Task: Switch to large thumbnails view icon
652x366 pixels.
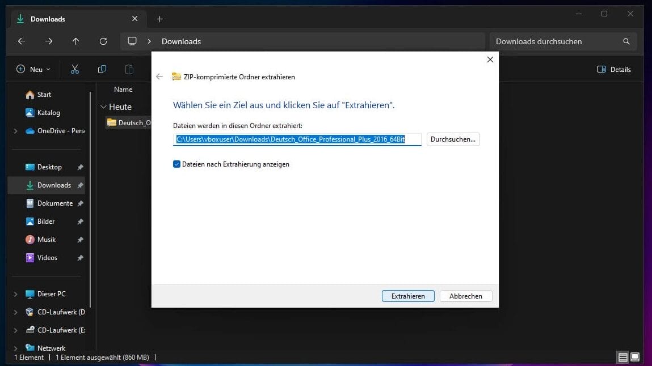Action: (x=636, y=357)
